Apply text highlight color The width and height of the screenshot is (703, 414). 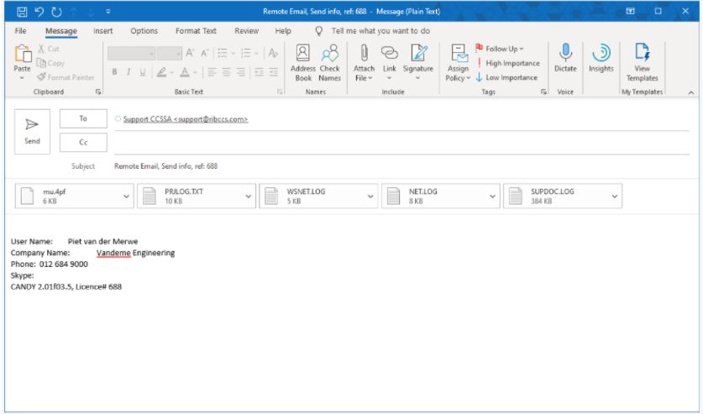(161, 72)
